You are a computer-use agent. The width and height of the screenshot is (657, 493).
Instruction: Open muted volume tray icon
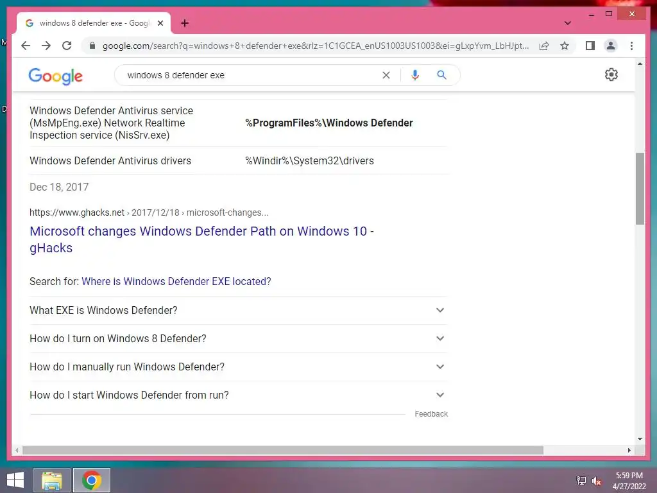[596, 481]
